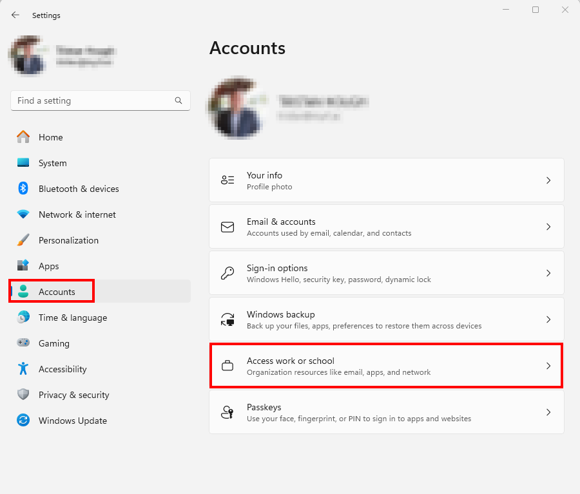Go to Network & internet
The image size is (580, 494).
[x=101, y=214]
